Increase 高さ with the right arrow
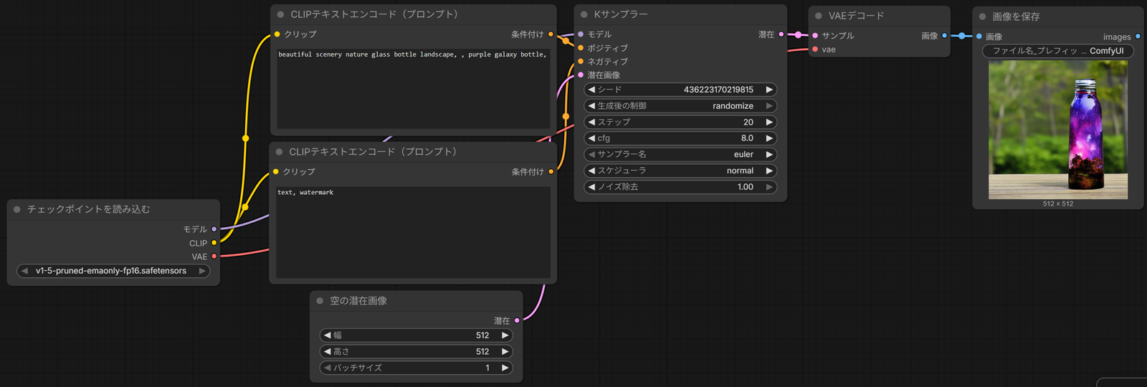This screenshot has height=387, width=1147. tap(505, 351)
